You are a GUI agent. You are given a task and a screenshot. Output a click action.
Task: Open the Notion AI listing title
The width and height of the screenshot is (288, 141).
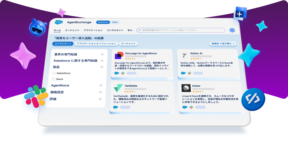coord(196,54)
